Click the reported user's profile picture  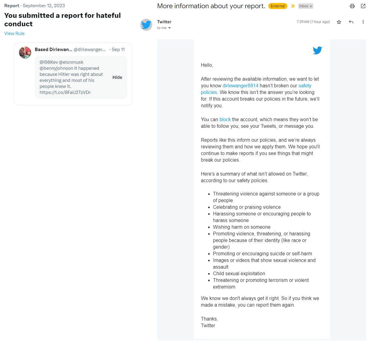click(x=25, y=53)
